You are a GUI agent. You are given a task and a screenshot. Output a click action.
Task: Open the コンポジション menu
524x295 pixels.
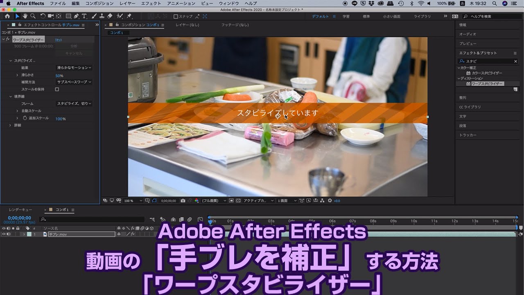pos(99,3)
